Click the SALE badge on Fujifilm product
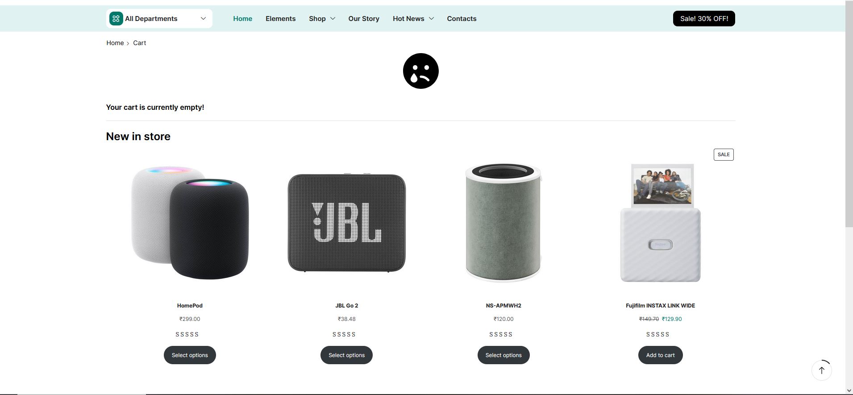The image size is (853, 395). click(724, 154)
